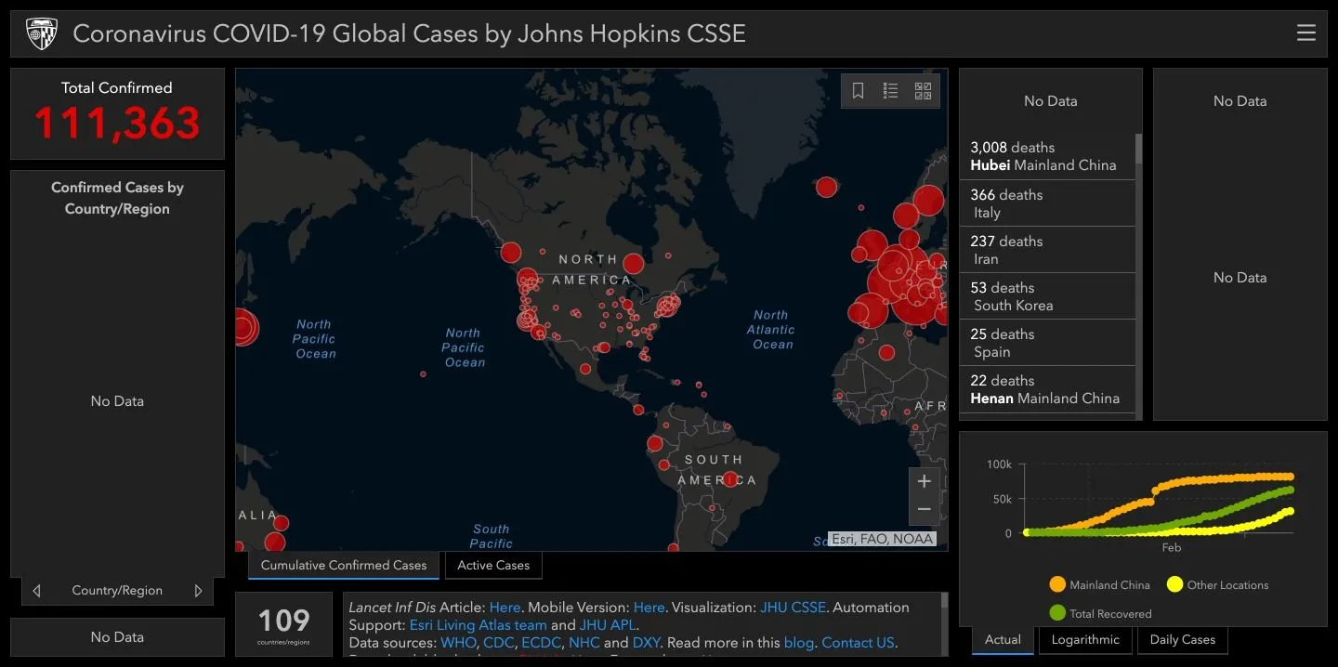Open the WHO data source link
The height and width of the screenshot is (667, 1338).
457,643
